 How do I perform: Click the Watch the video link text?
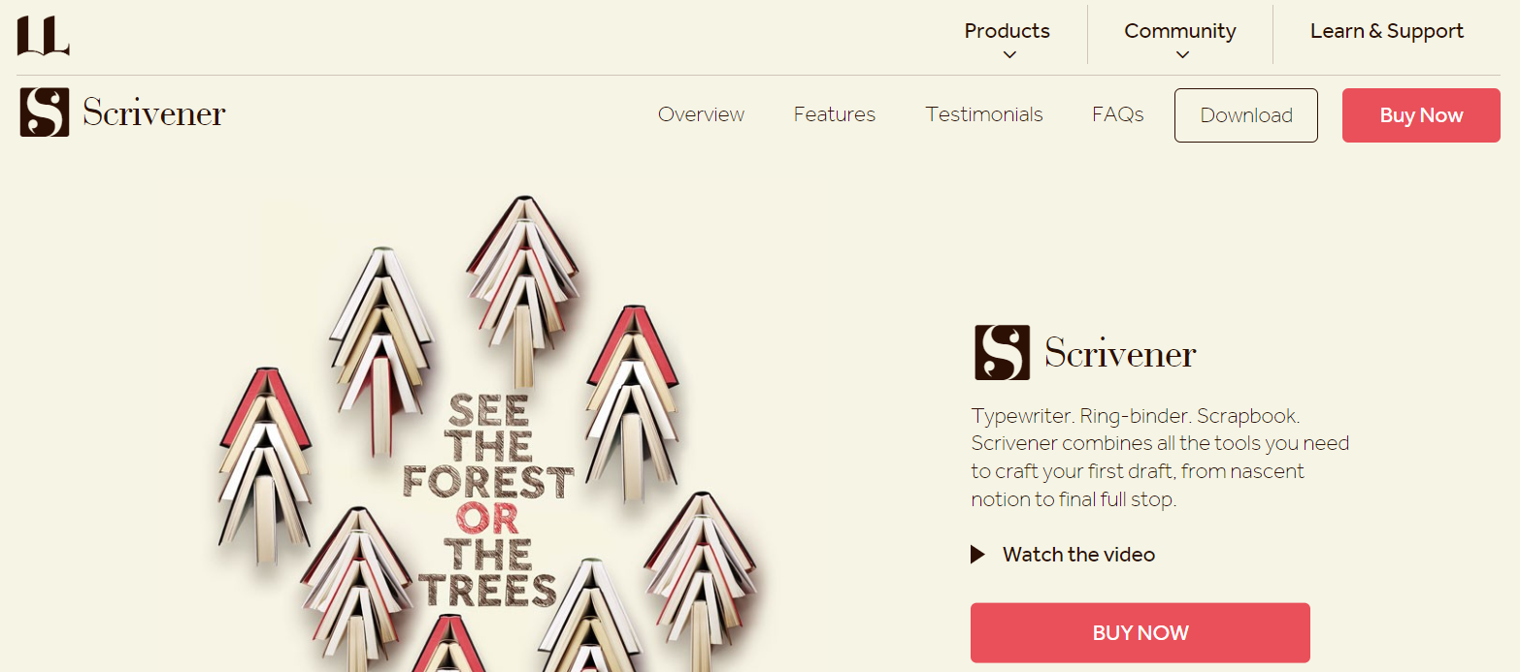(x=1078, y=555)
